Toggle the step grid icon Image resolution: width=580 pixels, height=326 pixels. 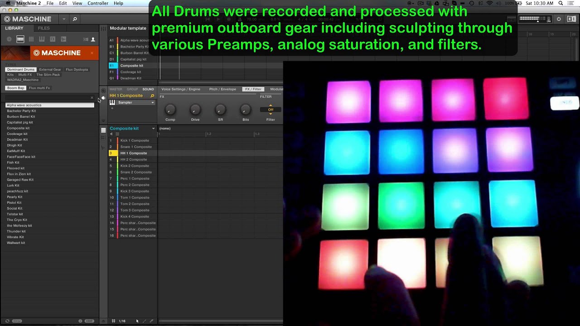[113, 321]
